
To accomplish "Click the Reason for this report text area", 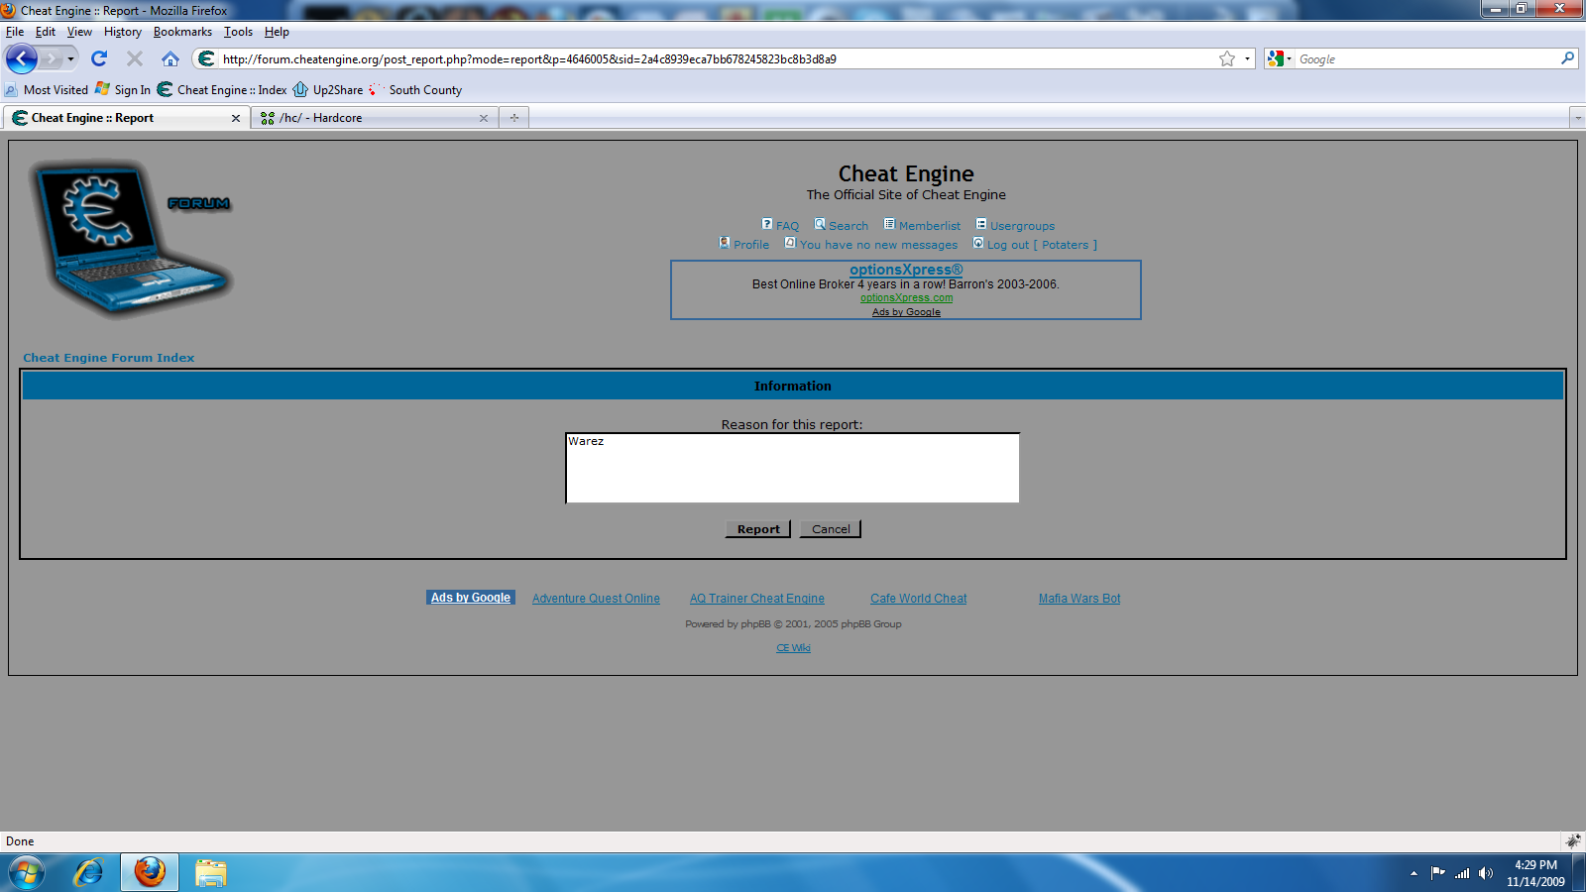I will click(792, 468).
